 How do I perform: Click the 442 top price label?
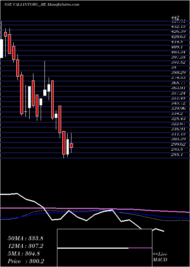[x=175, y=18]
